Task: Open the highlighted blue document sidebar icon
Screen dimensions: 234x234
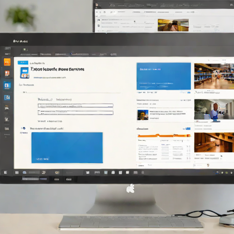Action: [7, 85]
